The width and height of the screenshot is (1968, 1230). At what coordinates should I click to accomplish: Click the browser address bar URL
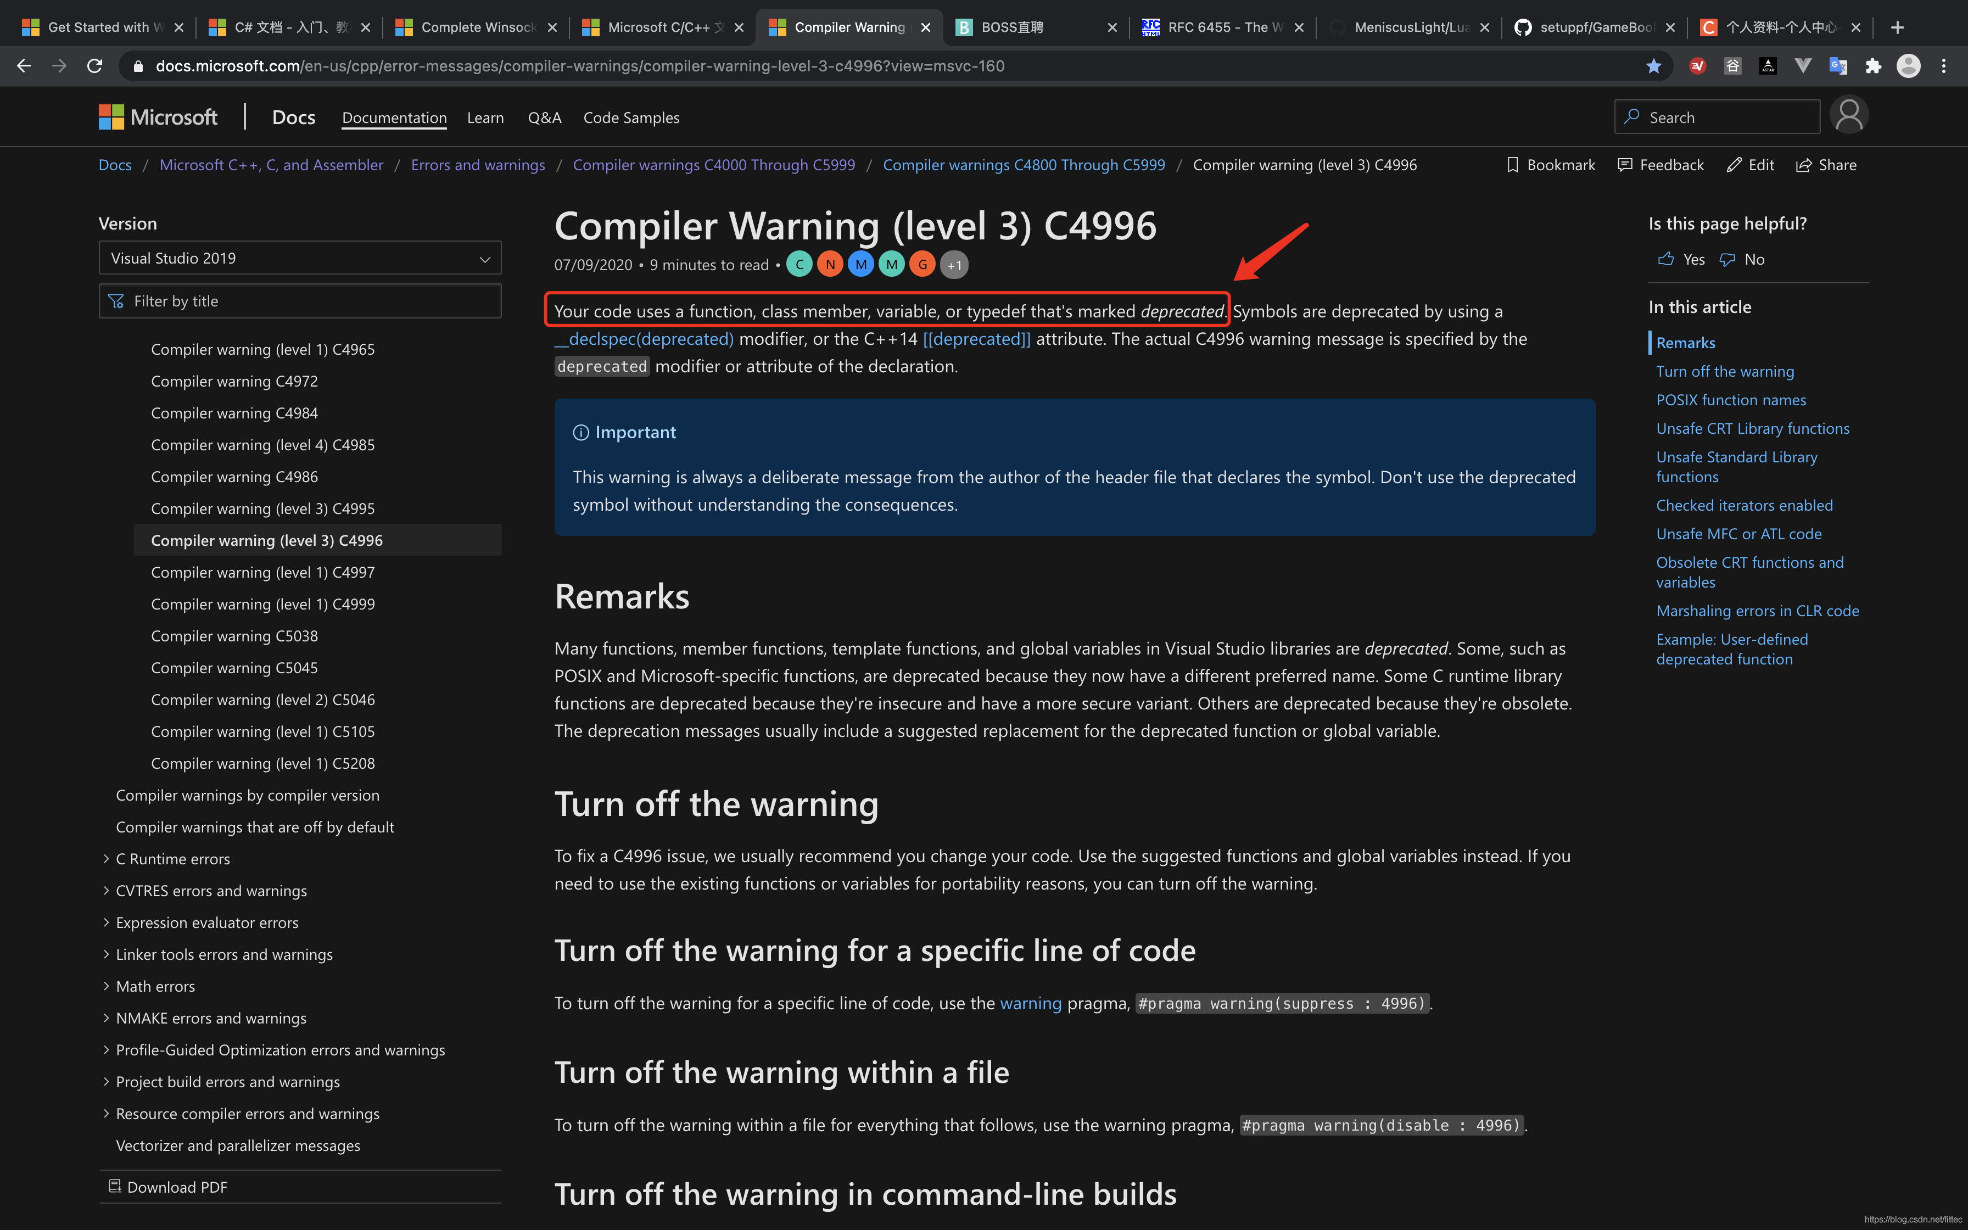pyautogui.click(x=580, y=66)
